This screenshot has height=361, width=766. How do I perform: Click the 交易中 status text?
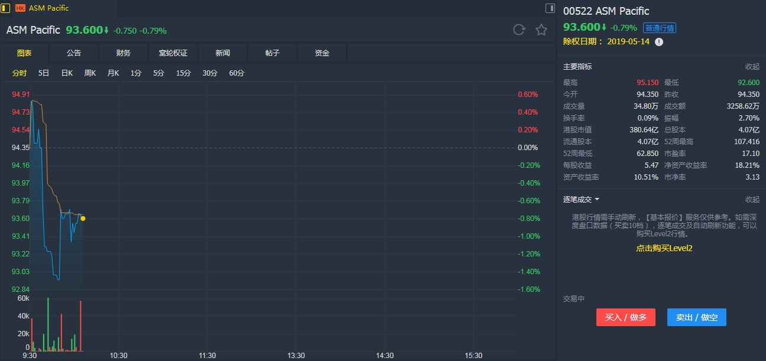tap(574, 299)
